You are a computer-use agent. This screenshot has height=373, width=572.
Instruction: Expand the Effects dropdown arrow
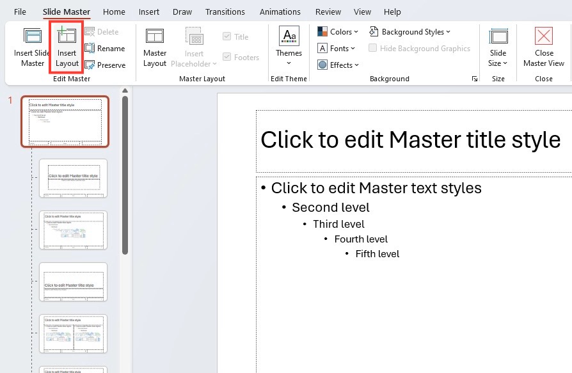pyautogui.click(x=356, y=65)
